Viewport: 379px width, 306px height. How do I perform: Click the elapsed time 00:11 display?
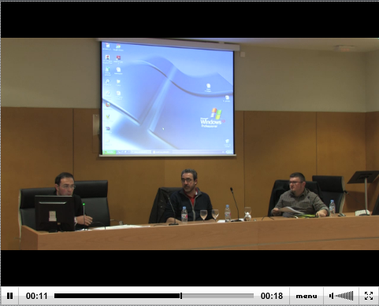coord(36,296)
